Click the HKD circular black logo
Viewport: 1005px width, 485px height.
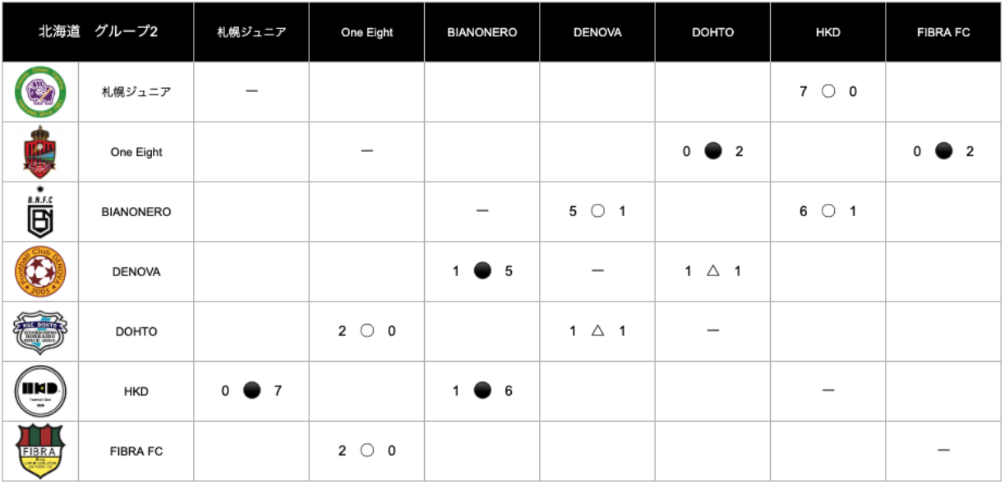(40, 391)
